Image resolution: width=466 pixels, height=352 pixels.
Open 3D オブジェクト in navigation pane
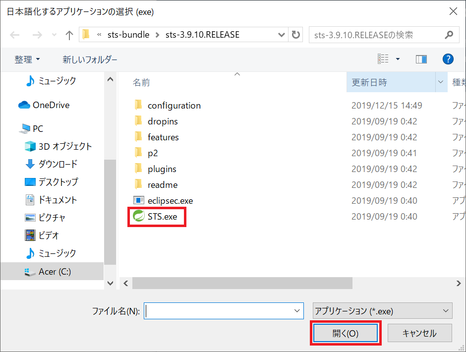[58, 146]
